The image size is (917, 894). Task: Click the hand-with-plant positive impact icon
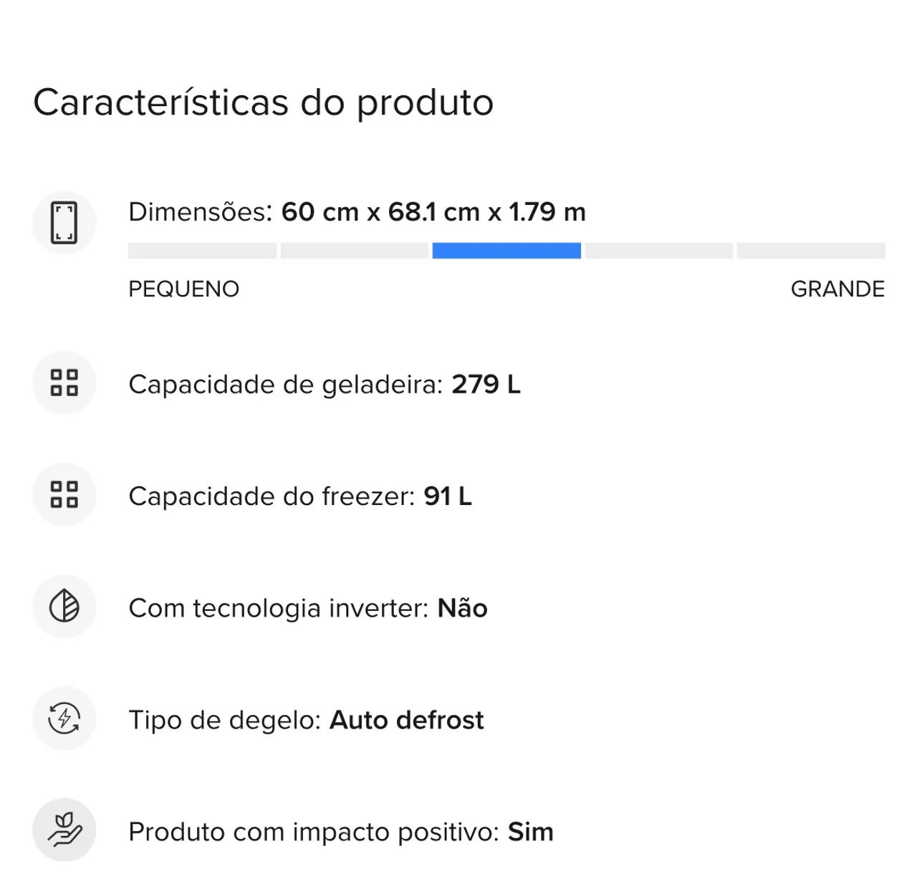(x=64, y=830)
